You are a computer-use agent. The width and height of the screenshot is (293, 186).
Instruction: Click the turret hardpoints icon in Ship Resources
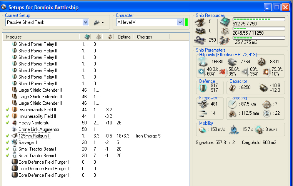coord(200,22)
